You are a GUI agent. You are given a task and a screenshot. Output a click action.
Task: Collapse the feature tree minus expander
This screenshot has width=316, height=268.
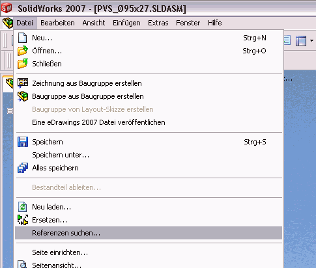[x=10, y=111]
